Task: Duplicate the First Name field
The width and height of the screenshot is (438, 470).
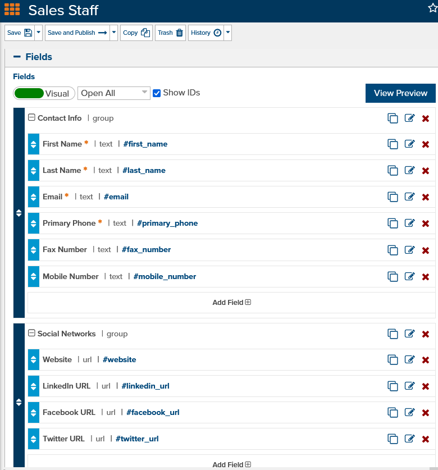Action: [x=393, y=144]
